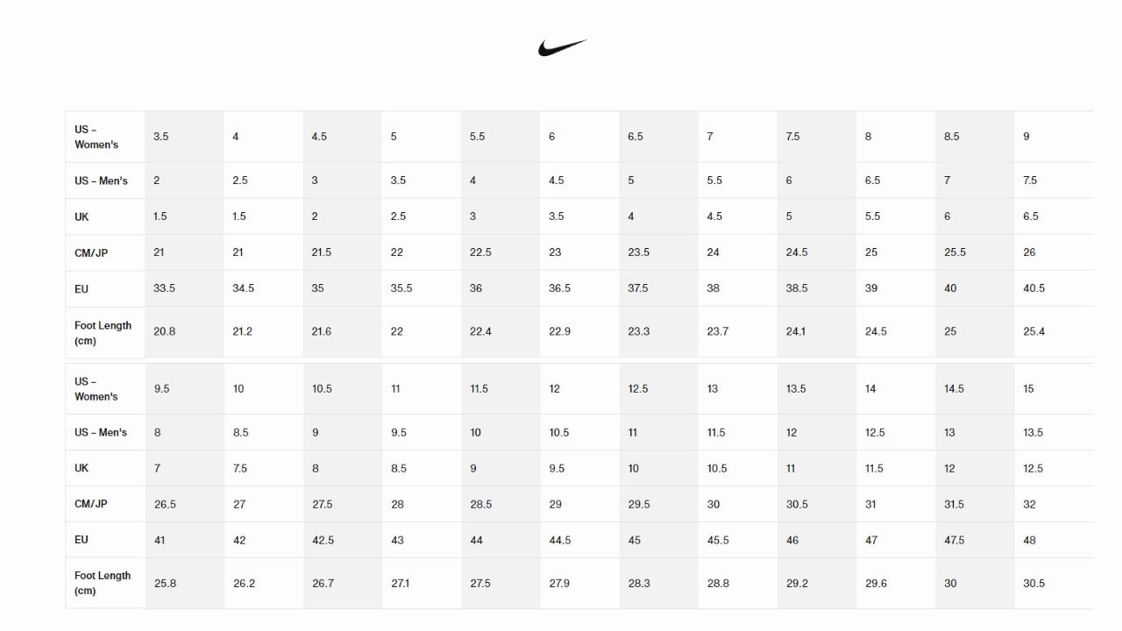
Task: Click the first 'UK' row label
Action: point(82,216)
